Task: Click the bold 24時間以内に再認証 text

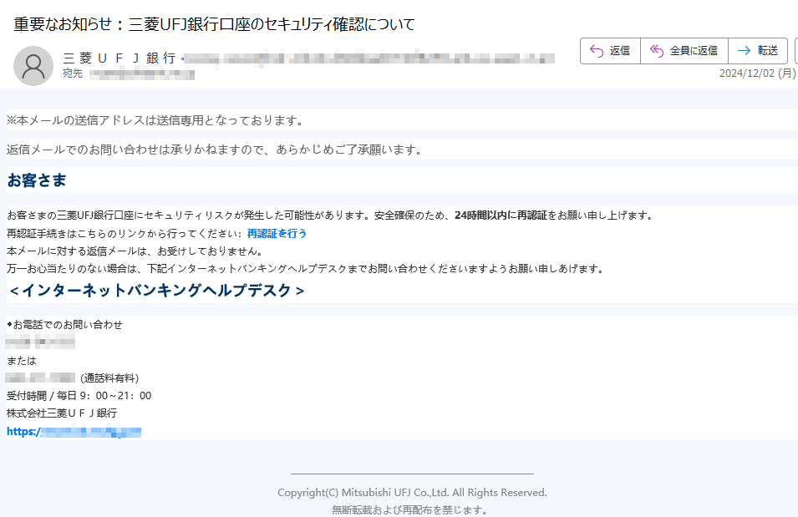Action: pyautogui.click(x=501, y=215)
